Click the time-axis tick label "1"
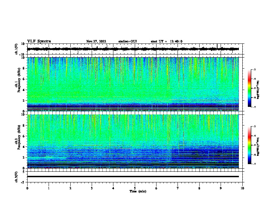The width and height of the screenshot is (273, 211). (x=49, y=188)
